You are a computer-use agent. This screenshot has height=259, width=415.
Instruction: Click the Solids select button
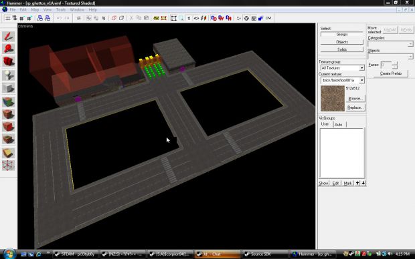(x=341, y=49)
